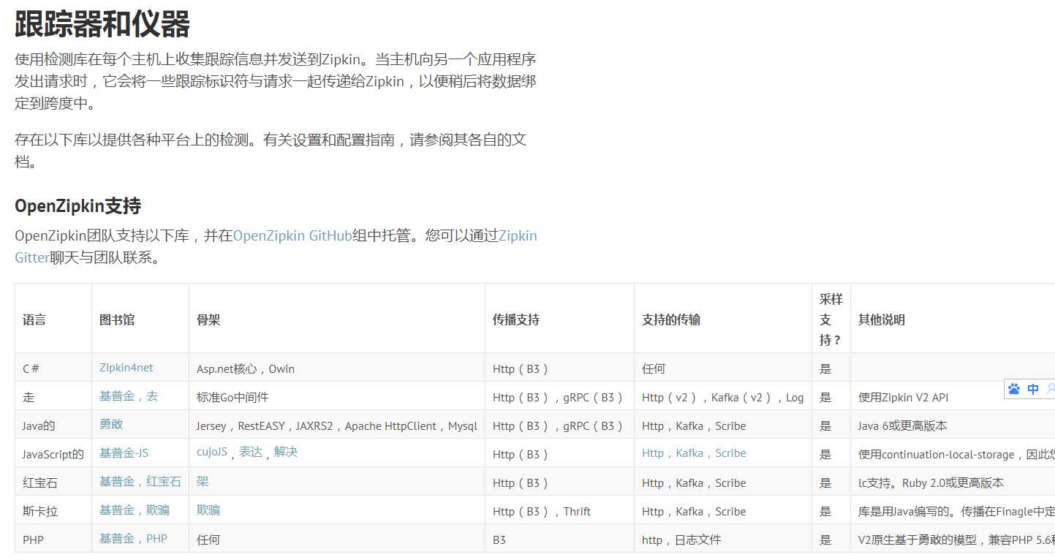1055x560 pixels.
Task: Select the JavaScript的 language cell
Action: point(53,454)
